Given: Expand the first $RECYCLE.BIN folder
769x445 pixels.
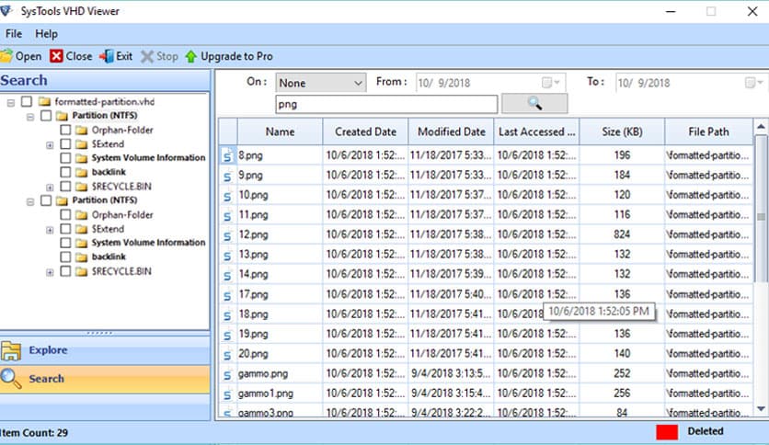Looking at the screenshot, I should coord(50,188).
